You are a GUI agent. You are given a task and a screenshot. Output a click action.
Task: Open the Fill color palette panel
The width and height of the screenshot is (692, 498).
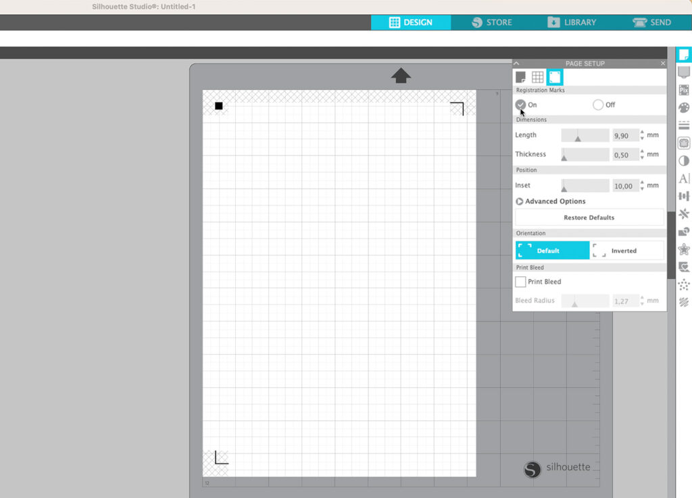click(x=683, y=107)
